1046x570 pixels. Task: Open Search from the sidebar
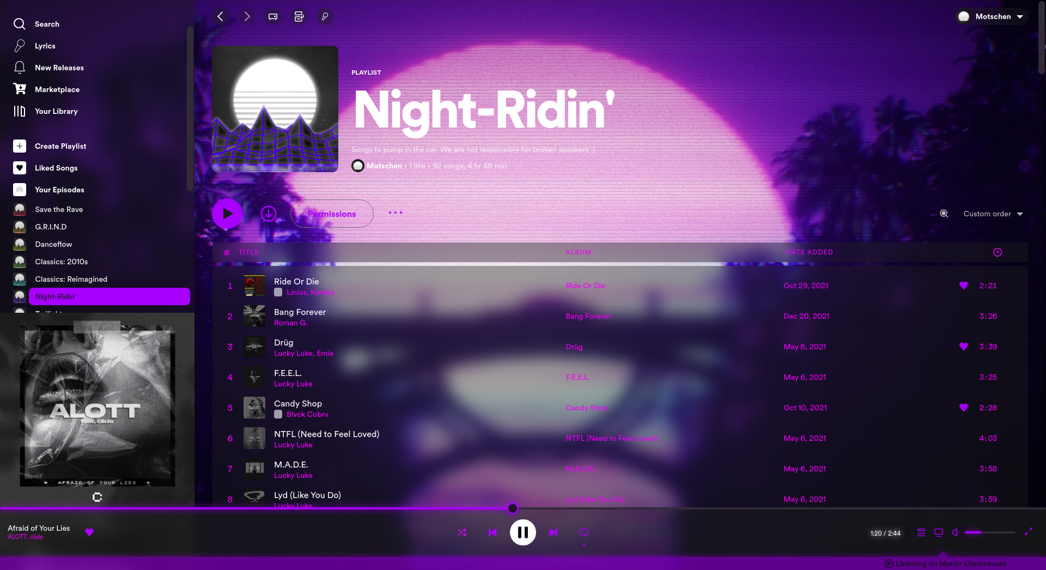[47, 24]
